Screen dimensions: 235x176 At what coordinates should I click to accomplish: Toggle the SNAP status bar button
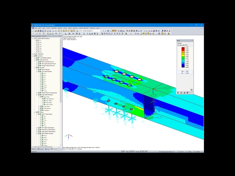click(x=123, y=152)
